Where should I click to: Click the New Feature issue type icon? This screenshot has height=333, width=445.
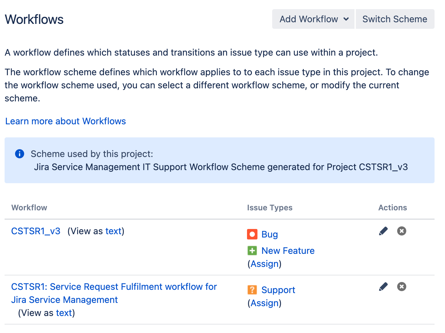(x=252, y=251)
